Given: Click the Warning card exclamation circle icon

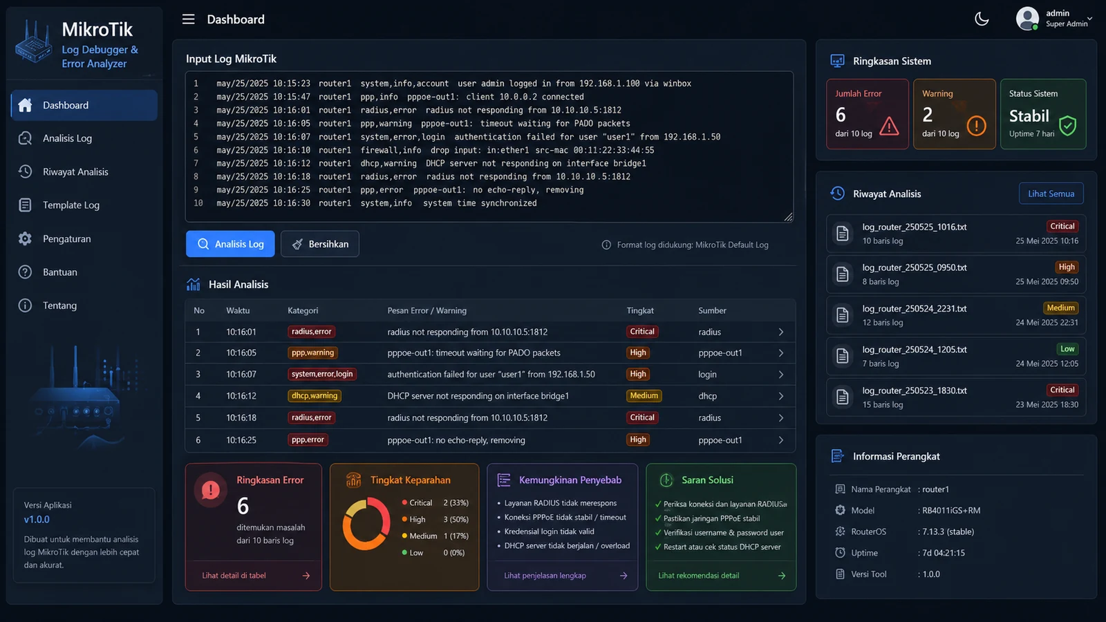Looking at the screenshot, I should tap(976, 126).
